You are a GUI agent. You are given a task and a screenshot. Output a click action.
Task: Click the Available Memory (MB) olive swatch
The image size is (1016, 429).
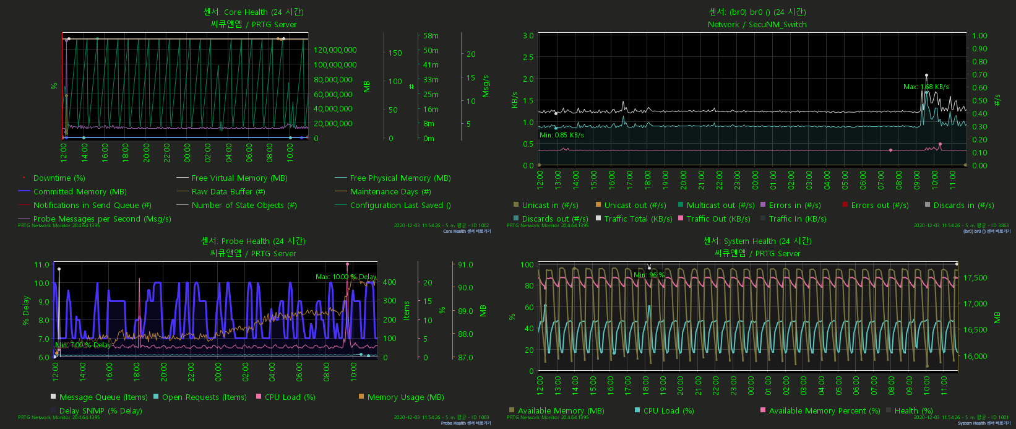(x=512, y=410)
